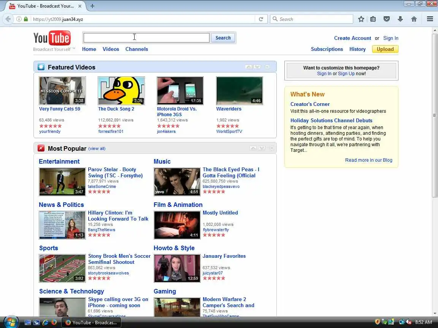Click the green padlock icon
Screen dimensions: 438x328
pos(26,19)
